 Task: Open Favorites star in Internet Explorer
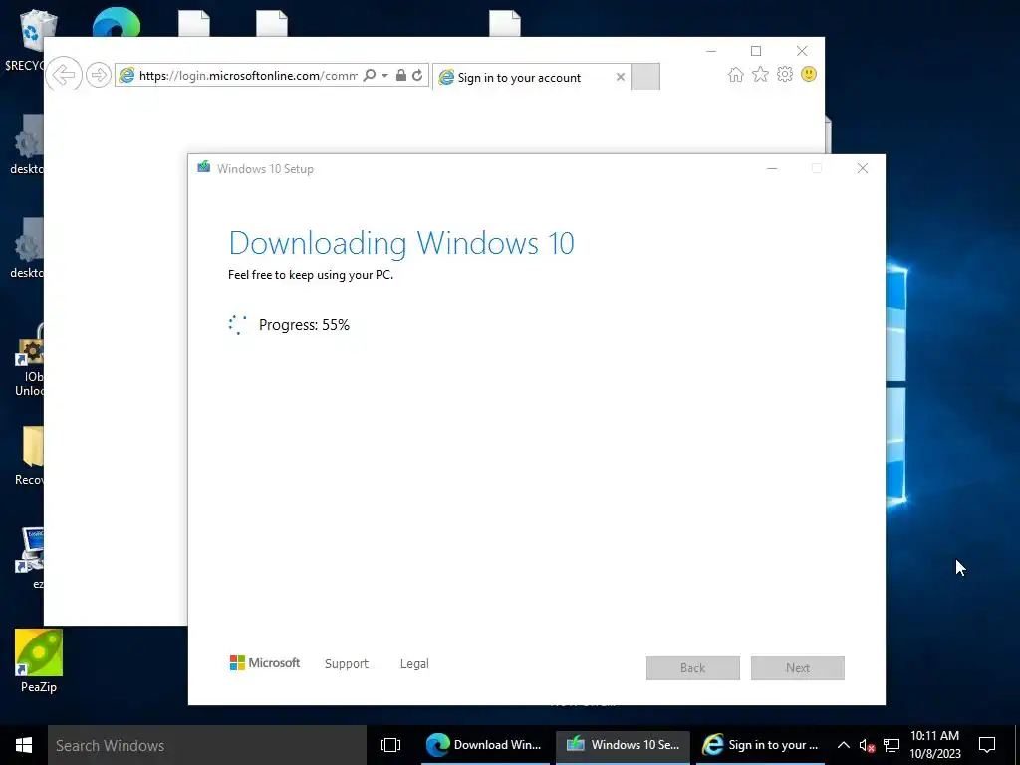tap(760, 74)
